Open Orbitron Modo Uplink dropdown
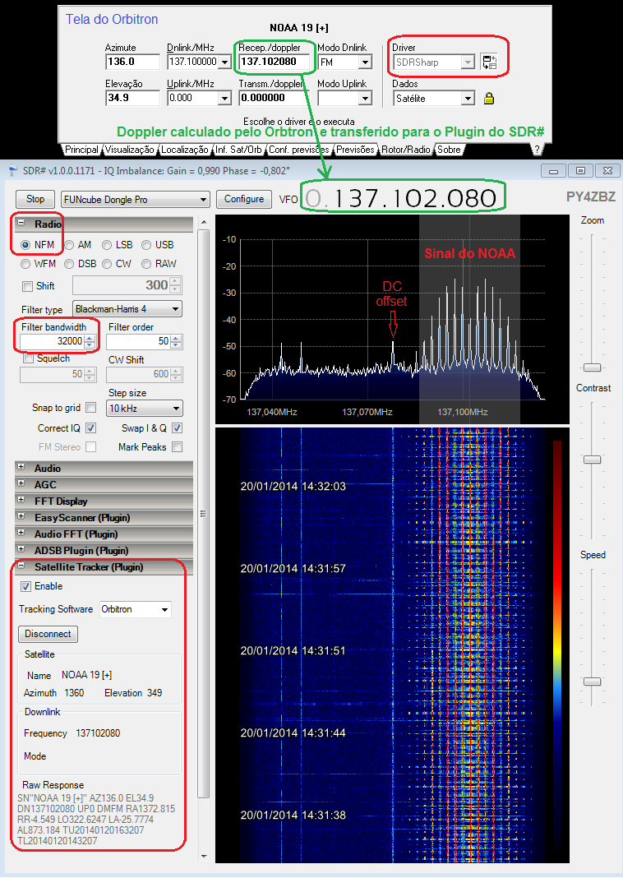The width and height of the screenshot is (623, 878). click(366, 99)
